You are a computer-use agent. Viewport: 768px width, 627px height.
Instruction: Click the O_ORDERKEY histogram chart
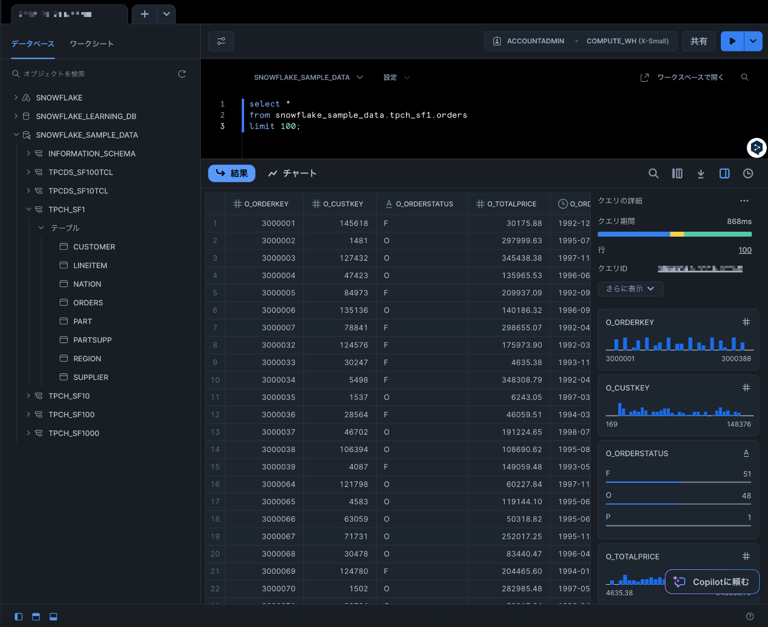pos(679,344)
